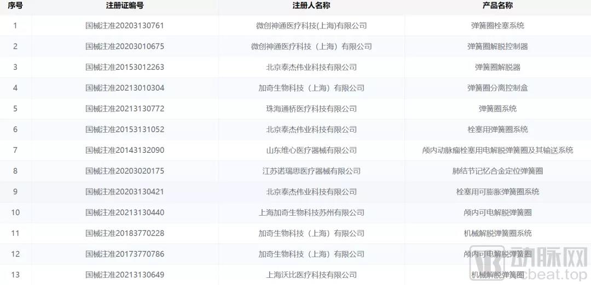Click sequence number 11
The height and width of the screenshot is (285, 591).
15,233
